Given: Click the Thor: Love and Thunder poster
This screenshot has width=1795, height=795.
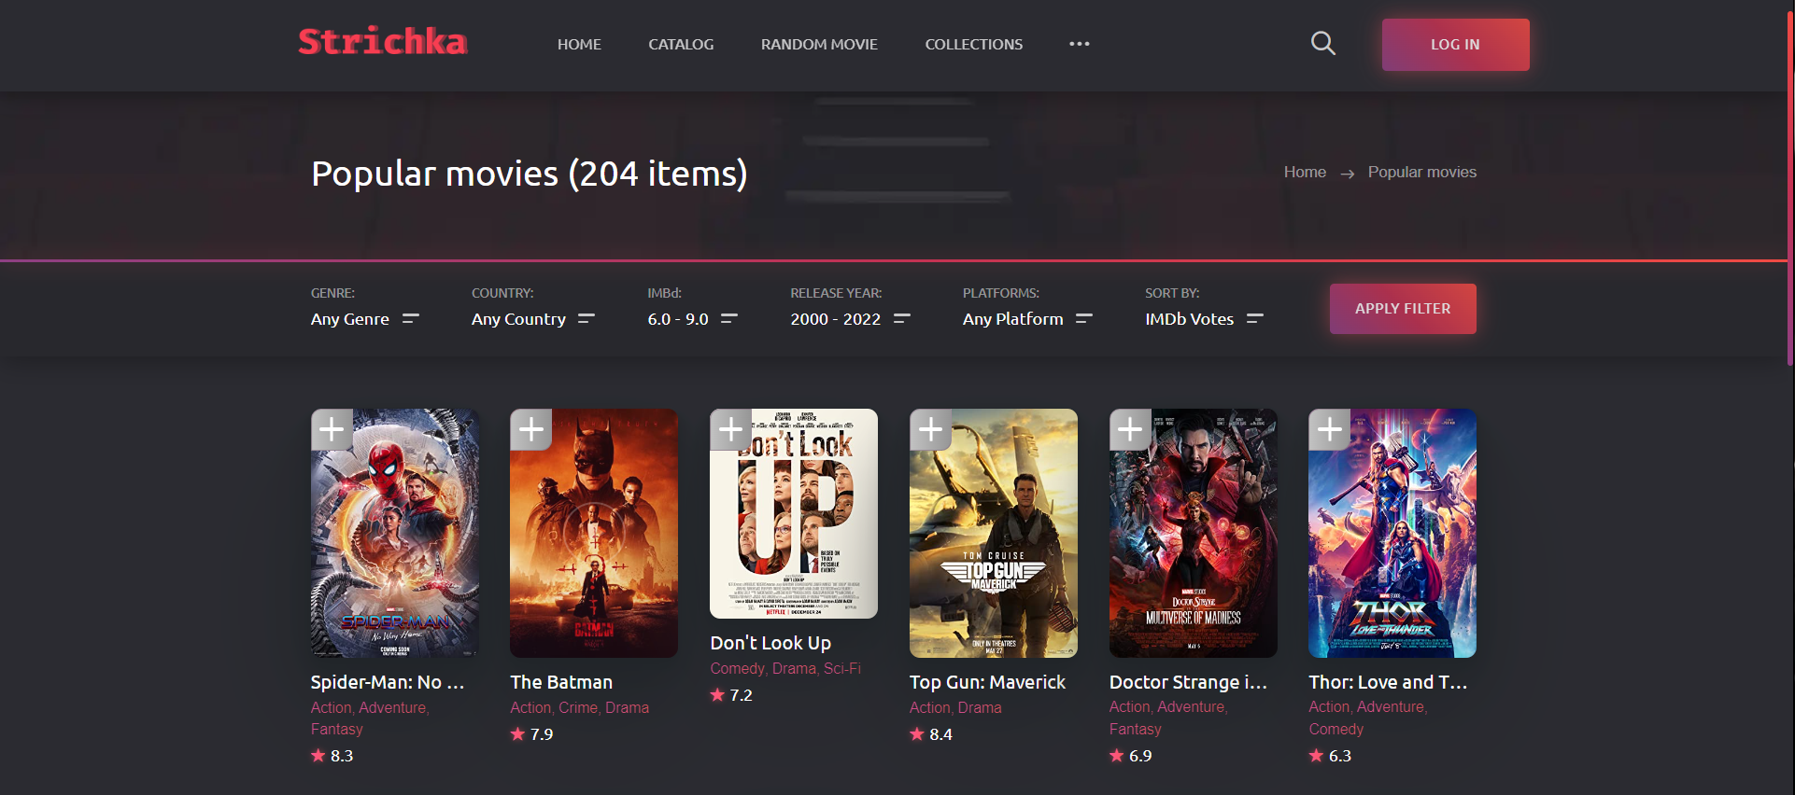Looking at the screenshot, I should tap(1392, 533).
